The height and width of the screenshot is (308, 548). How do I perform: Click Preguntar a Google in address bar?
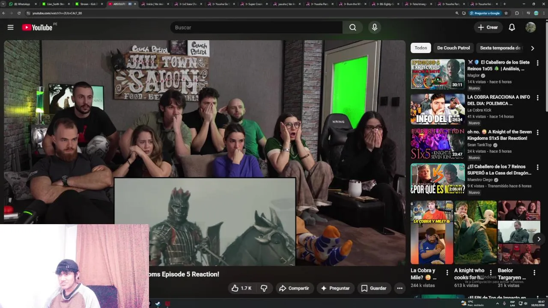pyautogui.click(x=485, y=13)
